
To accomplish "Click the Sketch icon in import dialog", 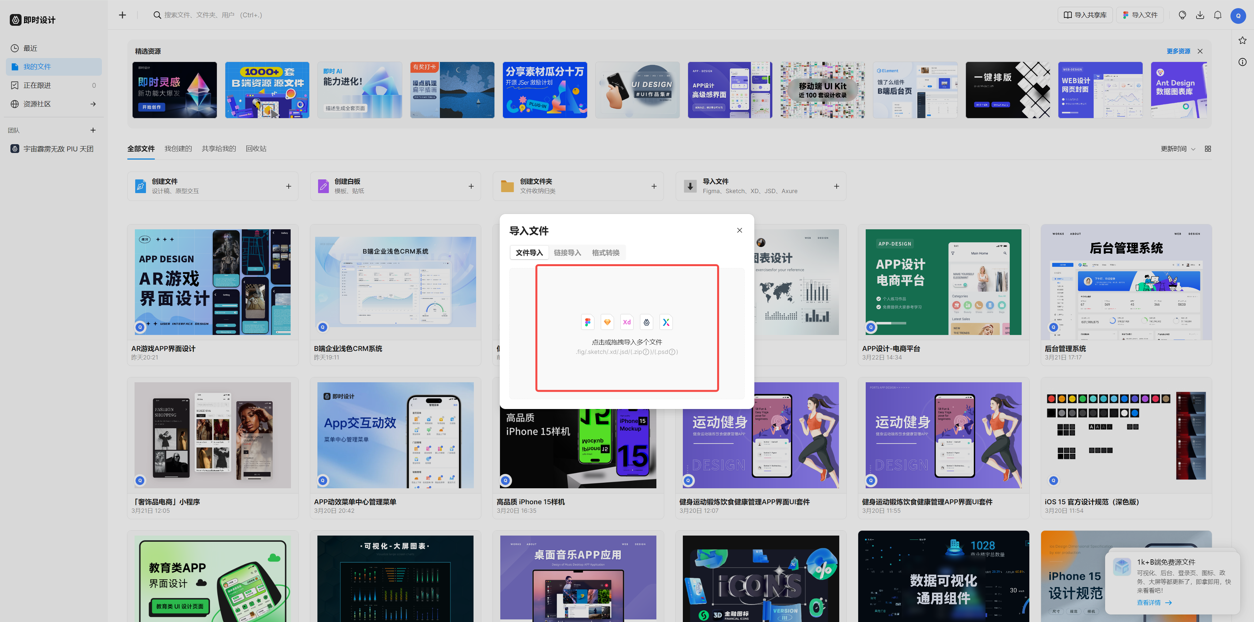I will [x=607, y=322].
